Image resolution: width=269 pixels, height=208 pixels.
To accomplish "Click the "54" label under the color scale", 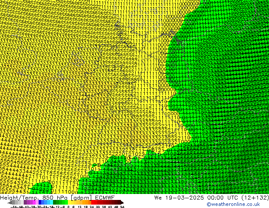I will [x=122, y=207].
